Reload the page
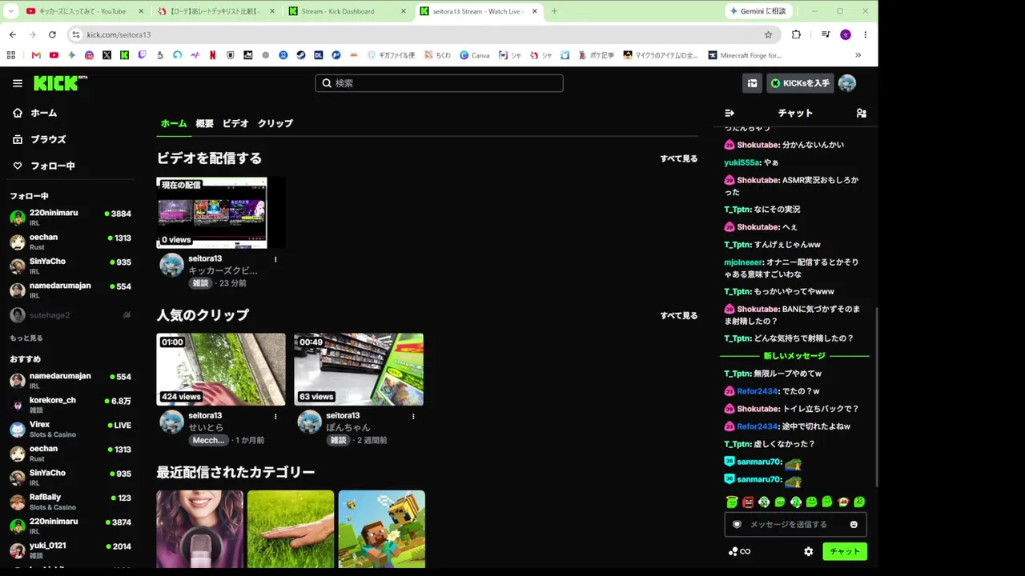Screen dimensions: 1025x576 [52, 34]
